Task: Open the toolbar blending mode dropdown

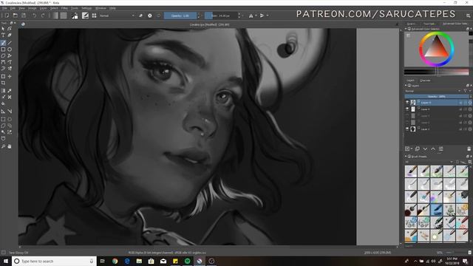Action: point(117,16)
